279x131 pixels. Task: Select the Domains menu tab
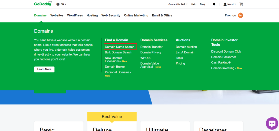coord(40,16)
